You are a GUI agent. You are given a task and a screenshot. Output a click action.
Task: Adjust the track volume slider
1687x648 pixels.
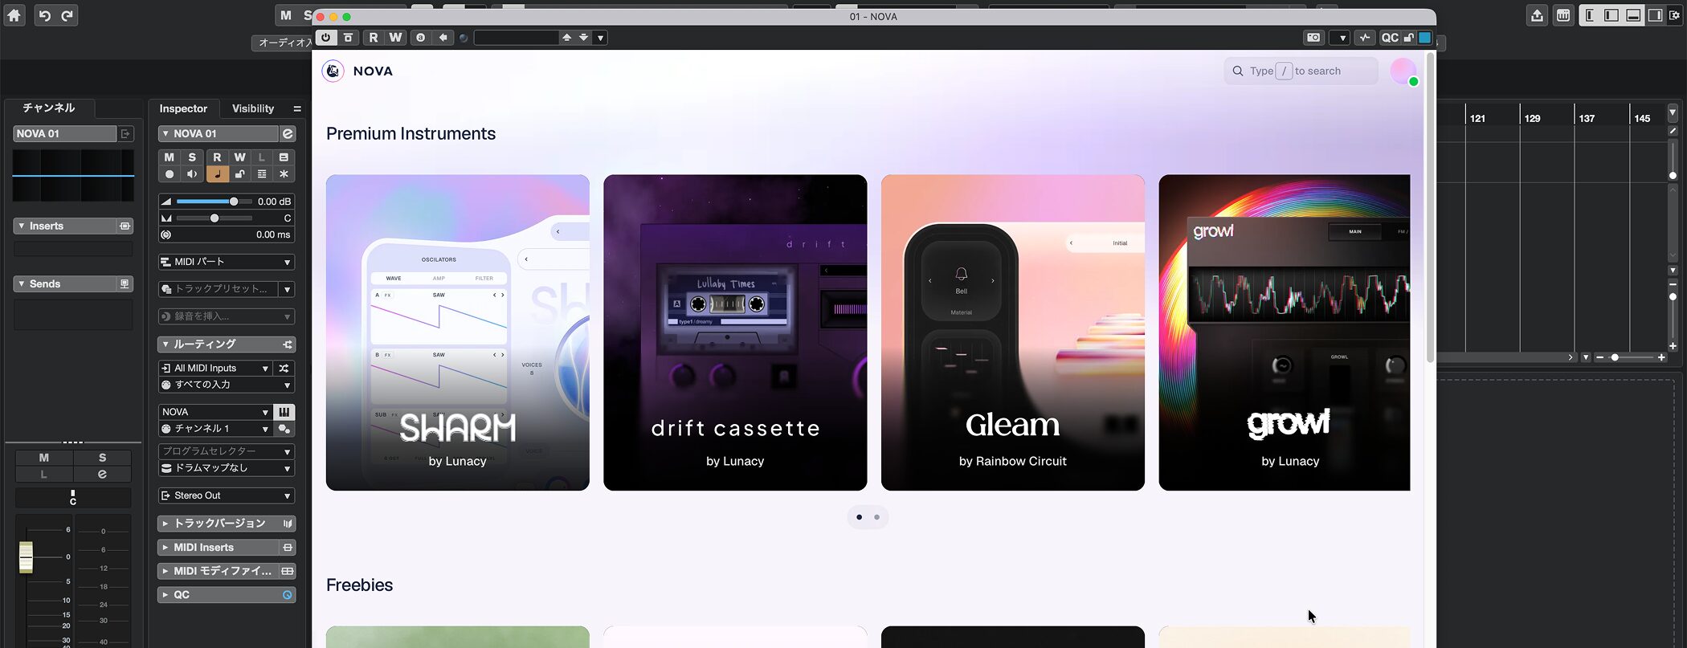pos(214,202)
